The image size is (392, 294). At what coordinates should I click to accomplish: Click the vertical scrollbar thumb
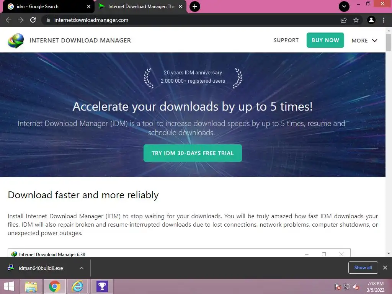coord(389,42)
